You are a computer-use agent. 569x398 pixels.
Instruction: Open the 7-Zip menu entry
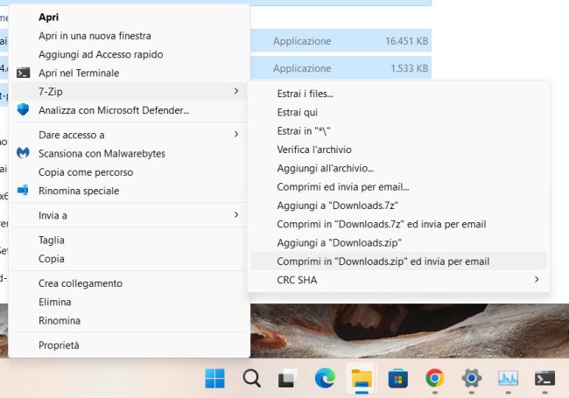(130, 91)
